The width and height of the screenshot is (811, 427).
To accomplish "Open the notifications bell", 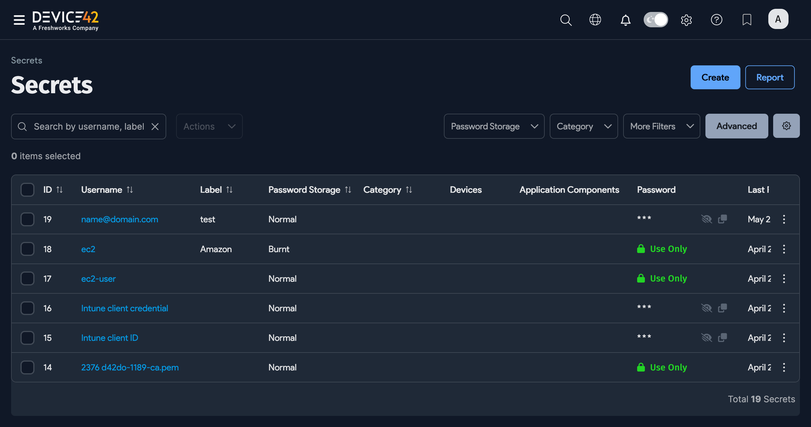I will pos(625,20).
